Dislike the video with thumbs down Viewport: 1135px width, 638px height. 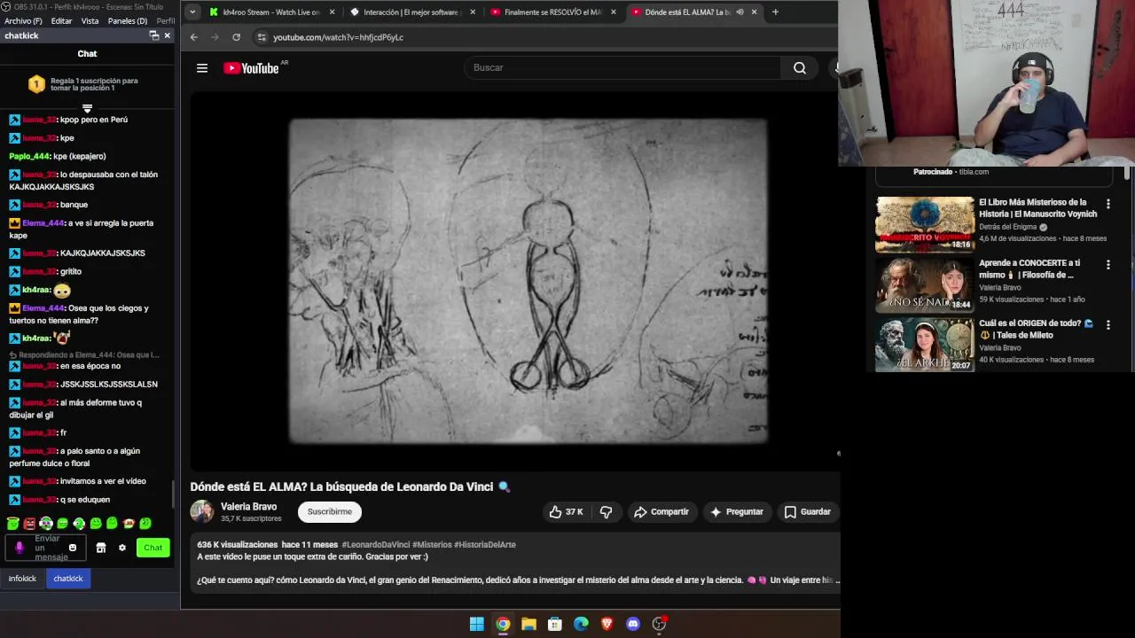pyautogui.click(x=607, y=511)
